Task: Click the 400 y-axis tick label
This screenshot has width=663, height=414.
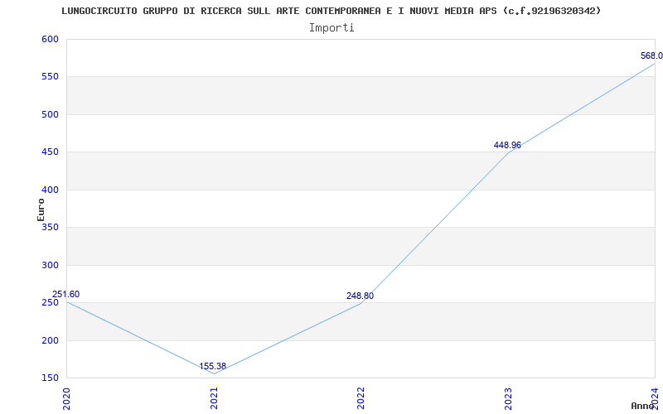Action: 50,190
